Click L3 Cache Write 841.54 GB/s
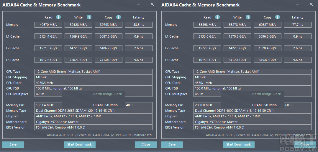The image size is (318, 152). point(237,60)
